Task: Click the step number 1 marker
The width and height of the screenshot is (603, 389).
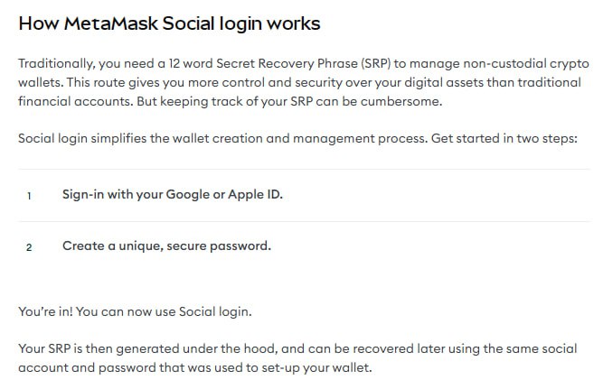Action: pyautogui.click(x=29, y=196)
